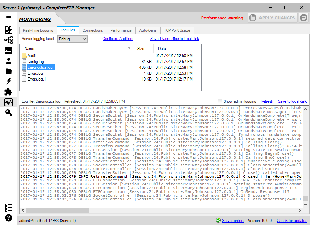Open the Folders sidebar icon
The width and height of the screenshot is (310, 225).
pos(9,71)
